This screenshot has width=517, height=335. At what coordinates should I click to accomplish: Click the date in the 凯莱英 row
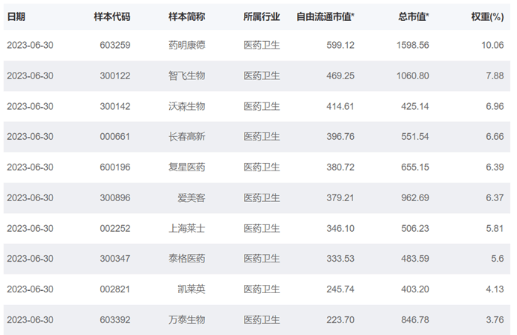click(x=30, y=289)
